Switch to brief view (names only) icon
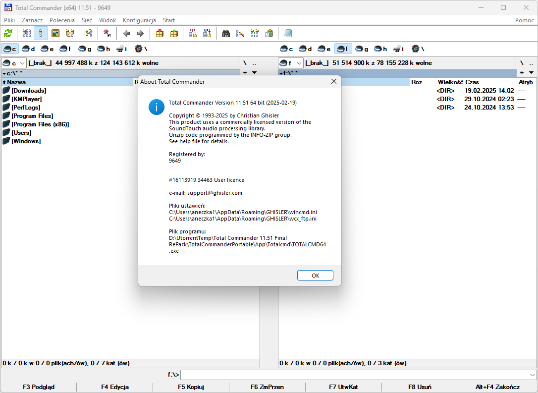This screenshot has height=393, width=538. tap(27, 33)
